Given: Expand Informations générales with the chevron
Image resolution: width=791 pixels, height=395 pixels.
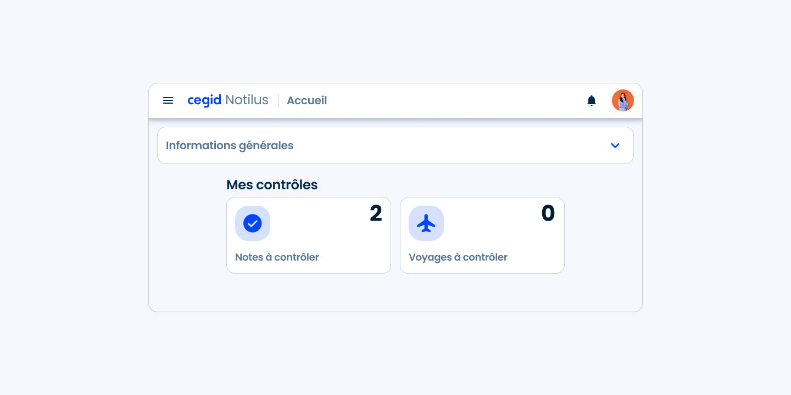Looking at the screenshot, I should point(615,145).
